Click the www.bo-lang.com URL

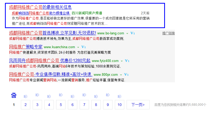(x=111, y=33)
